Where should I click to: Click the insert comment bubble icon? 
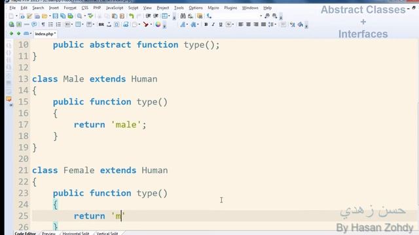(x=34, y=25)
